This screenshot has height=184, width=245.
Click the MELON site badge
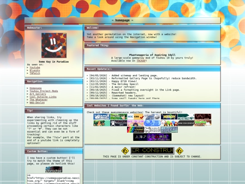tap(169, 117)
